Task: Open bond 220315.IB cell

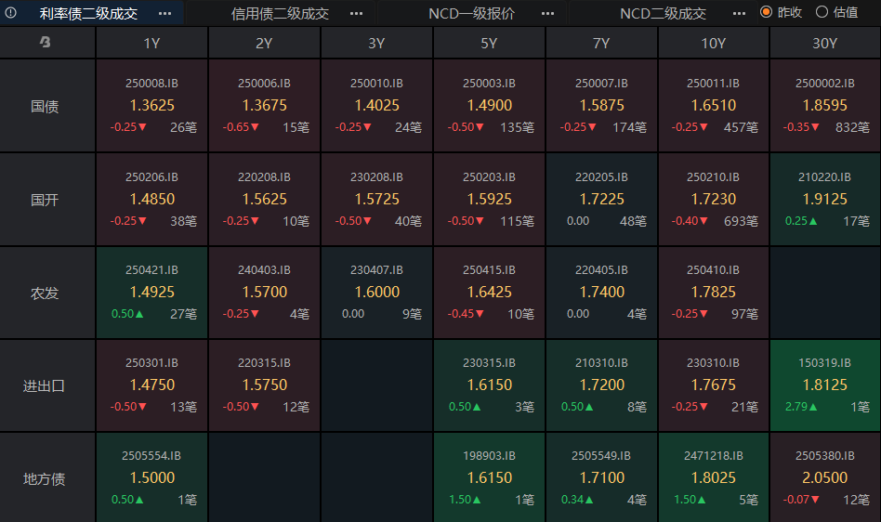Action: [264, 386]
